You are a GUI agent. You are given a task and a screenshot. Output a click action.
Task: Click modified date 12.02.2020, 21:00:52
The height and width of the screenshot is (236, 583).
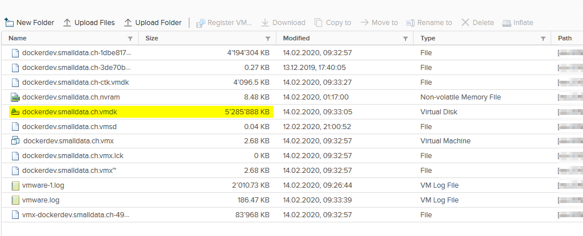pyautogui.click(x=317, y=127)
